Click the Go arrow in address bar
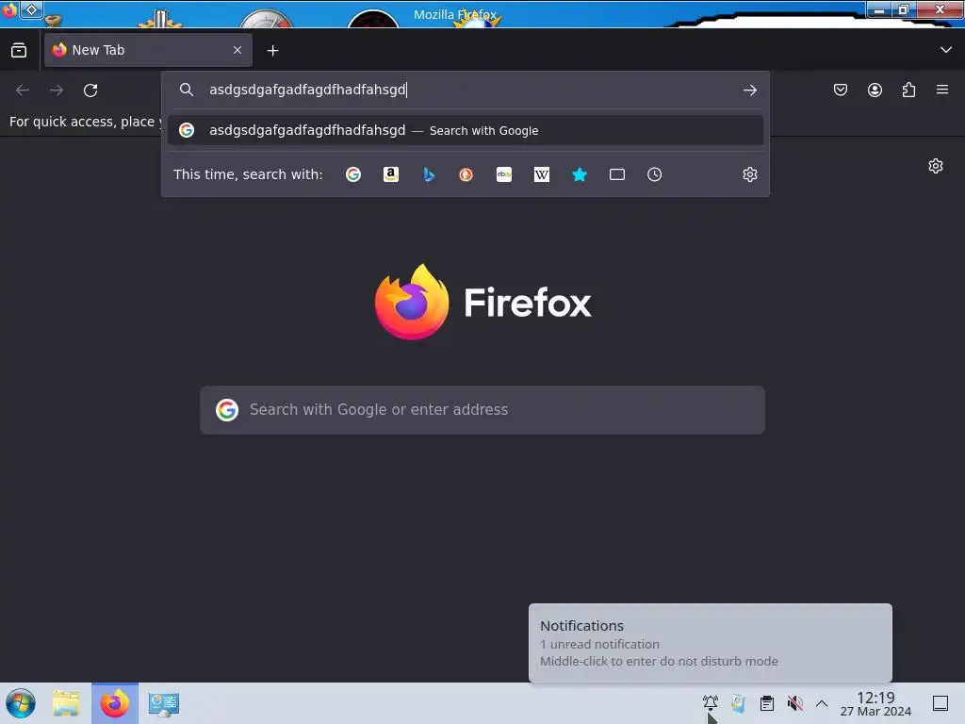 (x=749, y=90)
